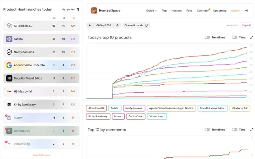This screenshot has width=255, height=159.
Task: Click the hi.new product icon
Action: (9, 118)
